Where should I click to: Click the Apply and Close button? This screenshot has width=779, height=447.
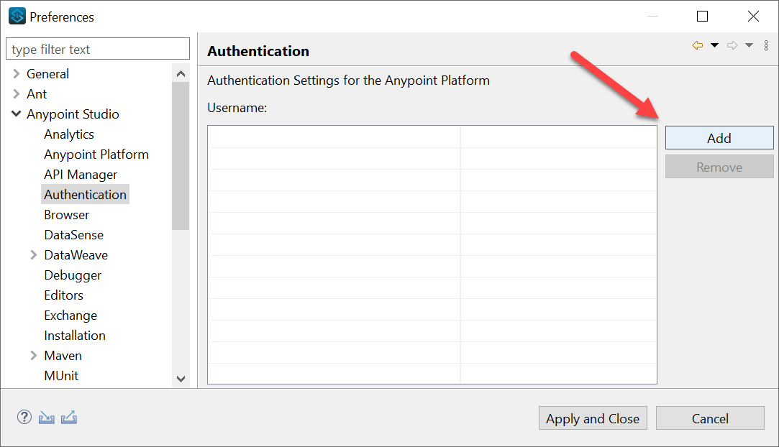click(x=593, y=418)
